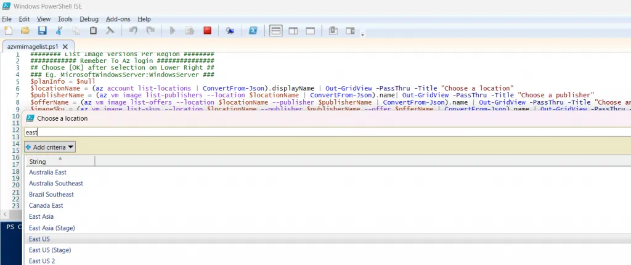The width and height of the screenshot is (631, 265).
Task: Expand the toolbar overflow options arrow
Action: click(363, 35)
